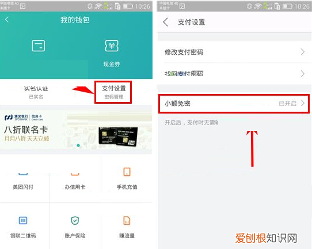Go back from the 我的钱包 screen
The width and height of the screenshot is (312, 249).
[x=7, y=20]
